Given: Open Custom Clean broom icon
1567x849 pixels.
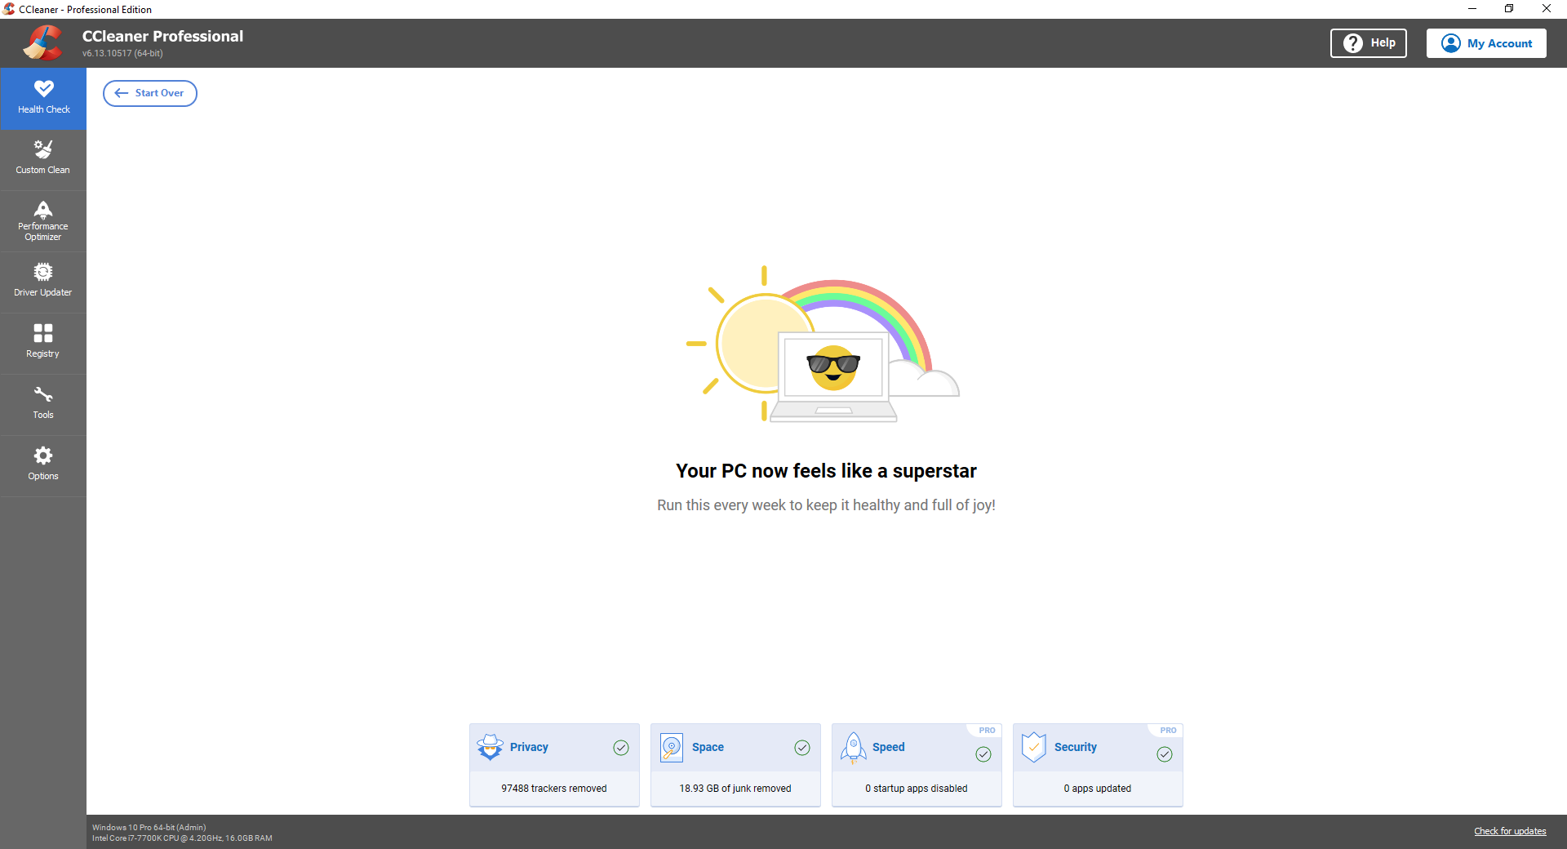Looking at the screenshot, I should (43, 149).
